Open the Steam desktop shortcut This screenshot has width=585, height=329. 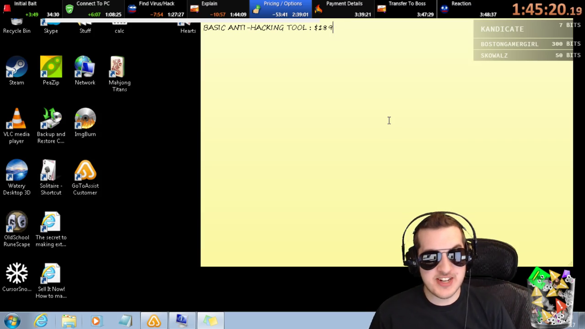point(16,71)
